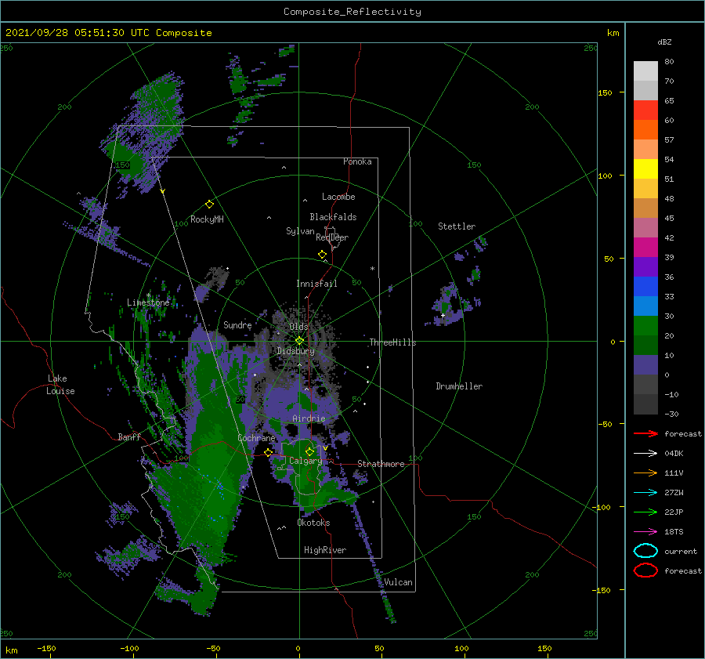Click the Olds city label
This screenshot has height=659, width=705.
[298, 327]
